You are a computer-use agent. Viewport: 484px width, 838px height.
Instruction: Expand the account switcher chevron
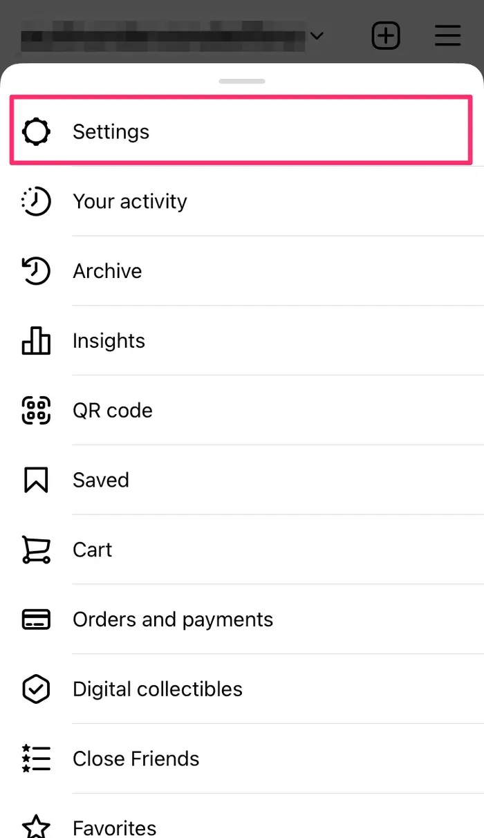[x=317, y=35]
